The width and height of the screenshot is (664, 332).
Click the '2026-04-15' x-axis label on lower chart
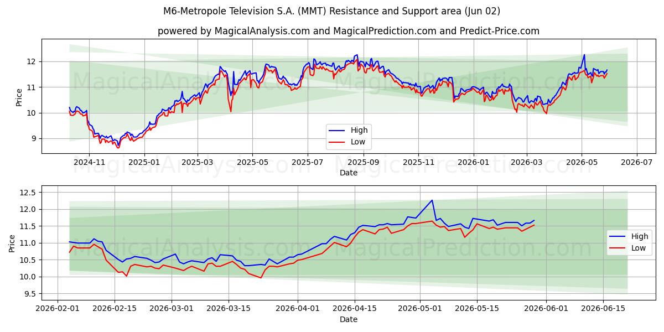tap(355, 308)
